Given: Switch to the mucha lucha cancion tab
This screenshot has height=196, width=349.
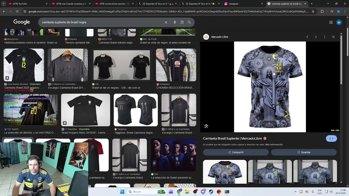Looking at the screenshot, I should click(x=114, y=4).
